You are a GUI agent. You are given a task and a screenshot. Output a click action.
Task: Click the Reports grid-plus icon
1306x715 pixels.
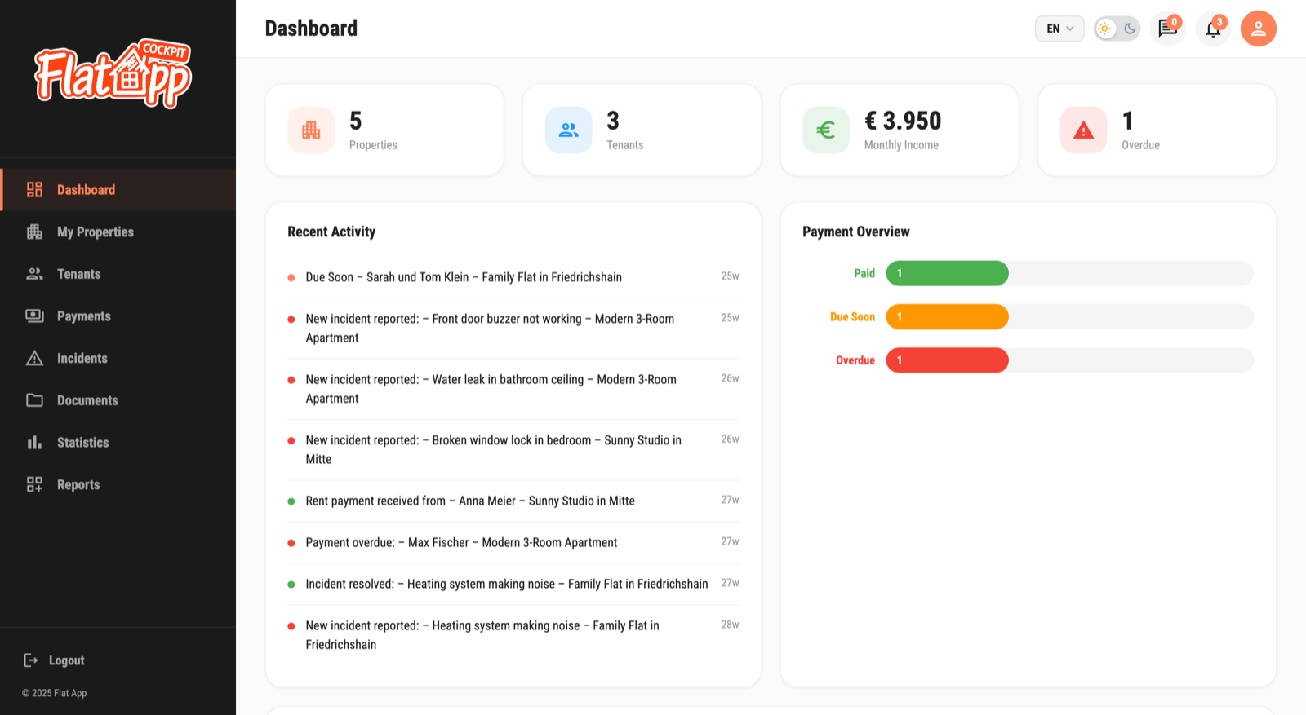[34, 485]
